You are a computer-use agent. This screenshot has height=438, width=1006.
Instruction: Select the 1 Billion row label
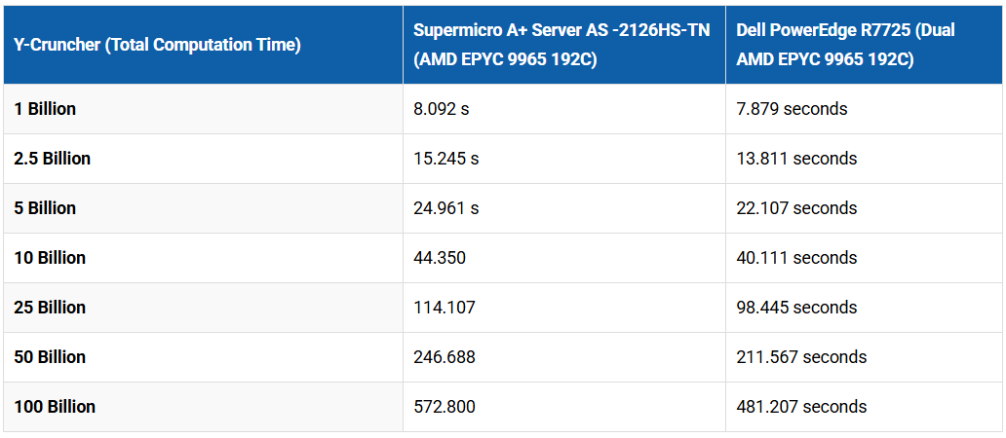45,109
